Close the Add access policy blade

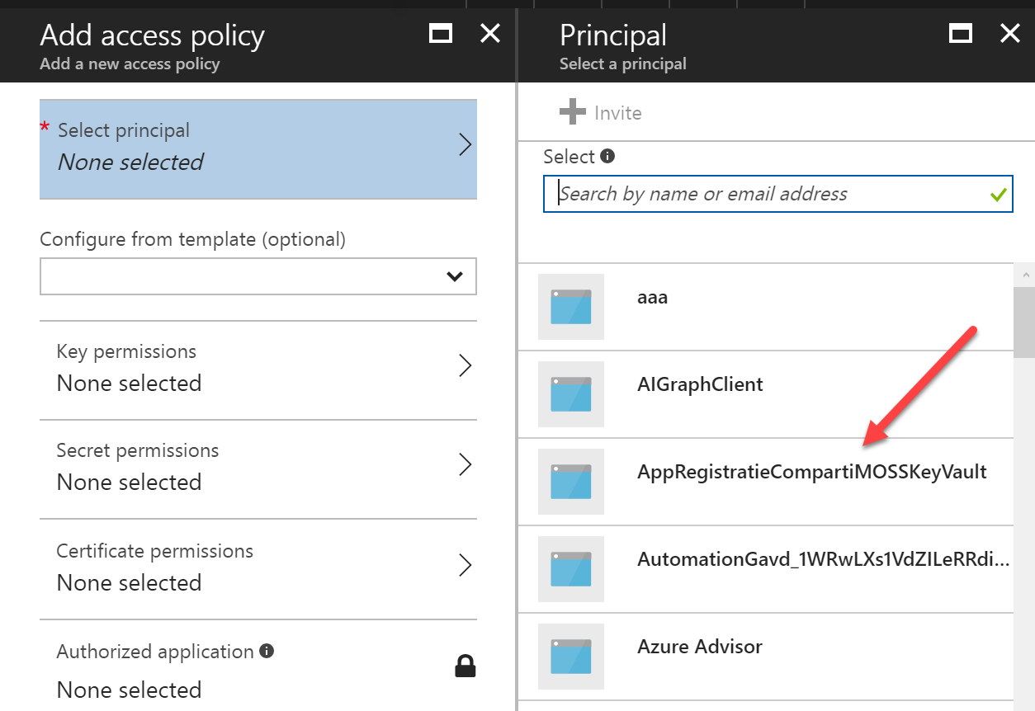(x=490, y=33)
